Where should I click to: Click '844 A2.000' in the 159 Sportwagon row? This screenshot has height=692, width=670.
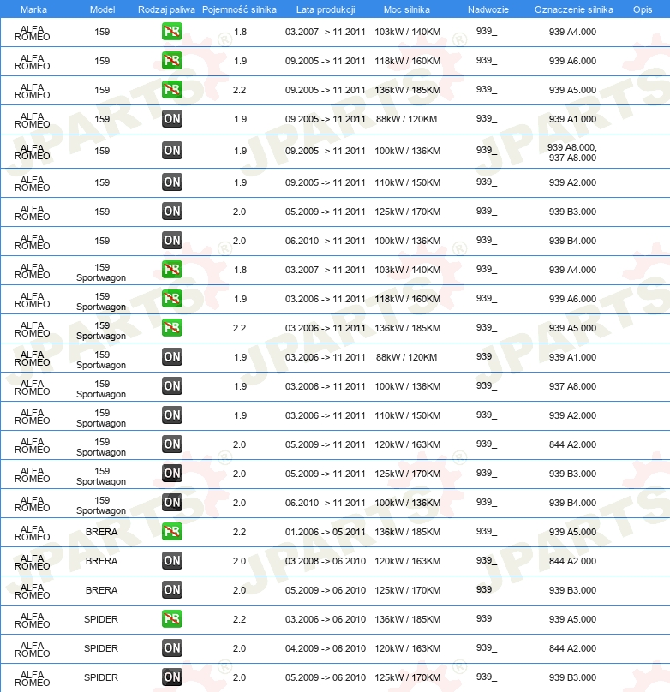coord(572,444)
